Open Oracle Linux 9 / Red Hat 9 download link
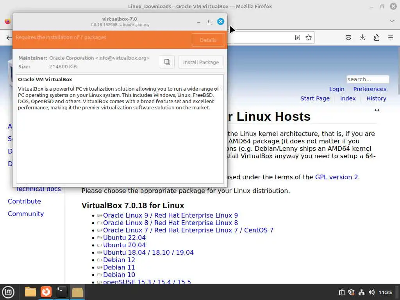The height and width of the screenshot is (300, 400). click(170, 215)
